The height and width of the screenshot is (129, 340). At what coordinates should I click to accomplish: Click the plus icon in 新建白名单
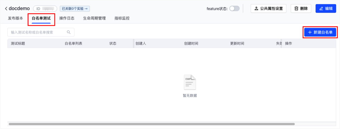click(x=310, y=32)
